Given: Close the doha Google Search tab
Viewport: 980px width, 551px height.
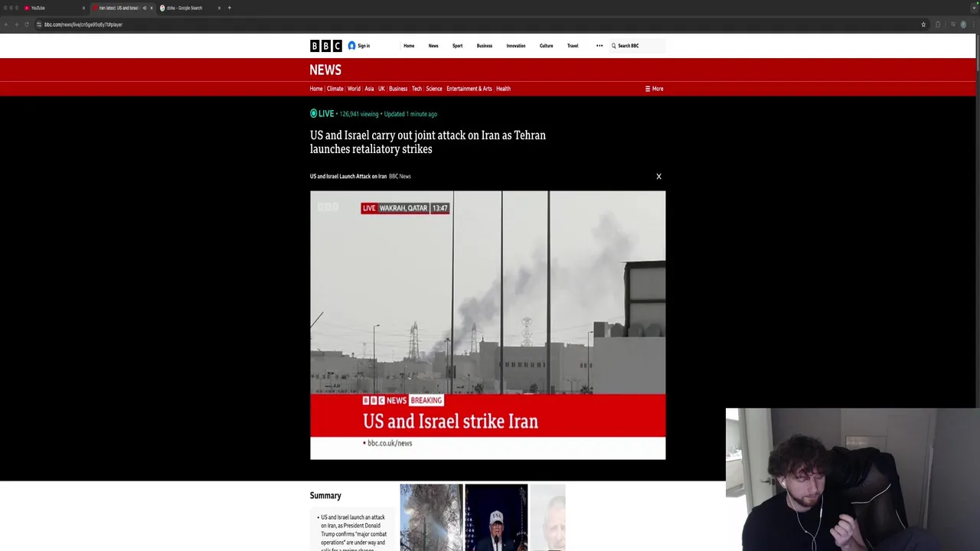Looking at the screenshot, I should coord(219,8).
